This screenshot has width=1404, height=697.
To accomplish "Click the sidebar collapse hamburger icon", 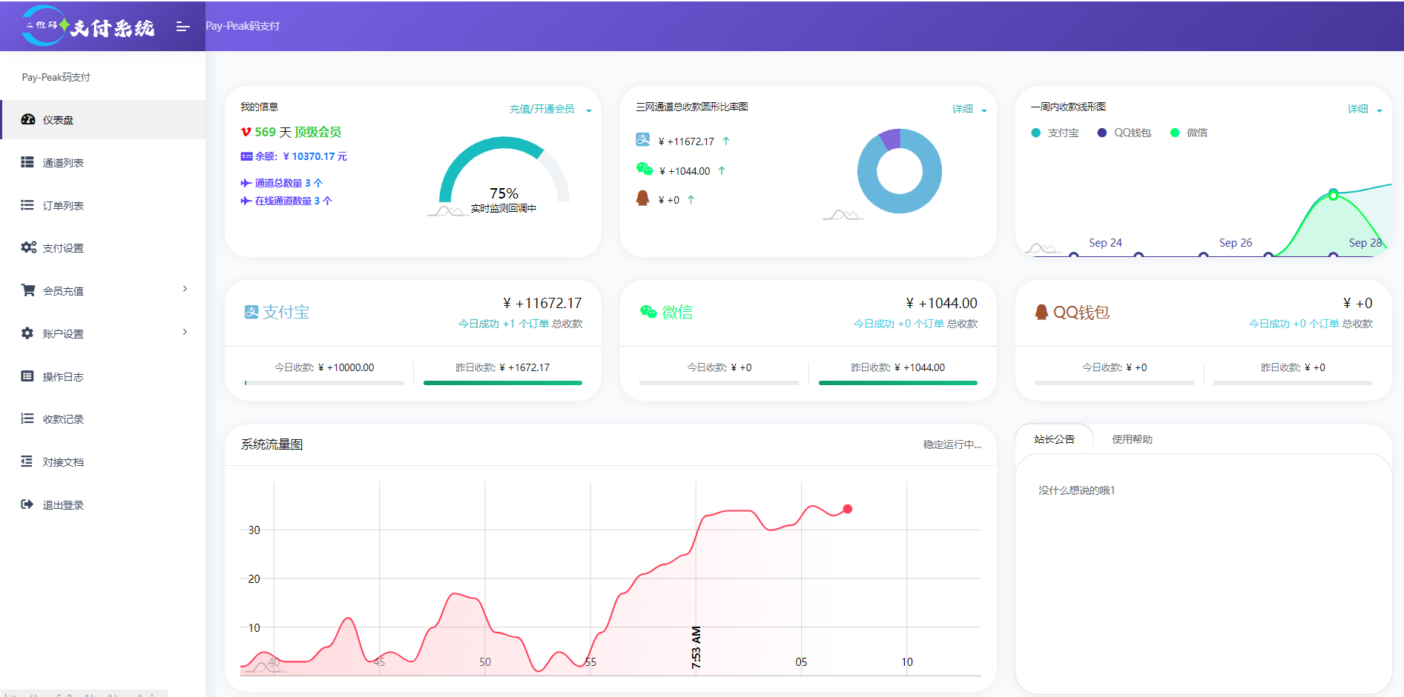I will point(182,27).
